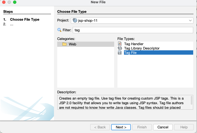Click the Description box scrollbar
197x133 pixels.
point(192,100)
